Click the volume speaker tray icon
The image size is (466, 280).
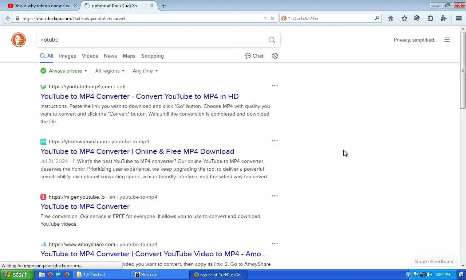pos(429,275)
